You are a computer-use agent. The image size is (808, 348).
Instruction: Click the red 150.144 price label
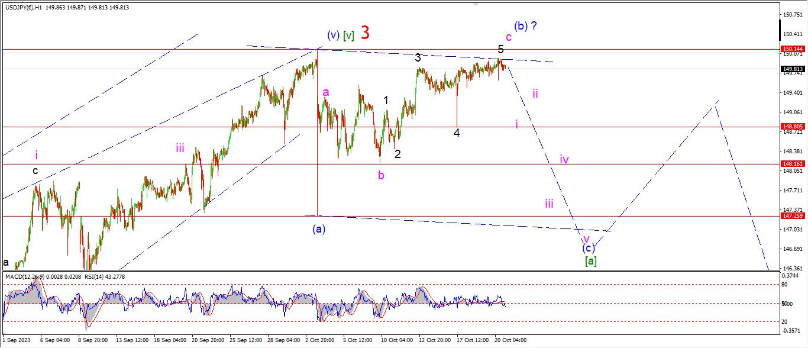point(791,49)
